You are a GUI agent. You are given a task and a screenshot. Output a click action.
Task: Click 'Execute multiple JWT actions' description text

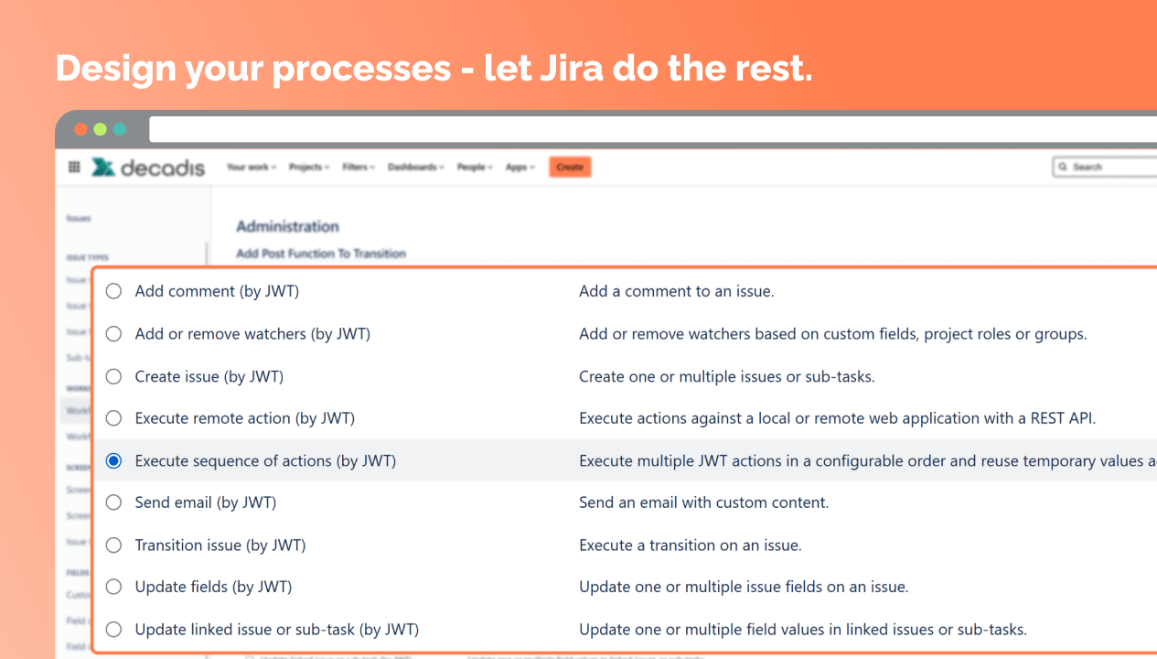(868, 460)
